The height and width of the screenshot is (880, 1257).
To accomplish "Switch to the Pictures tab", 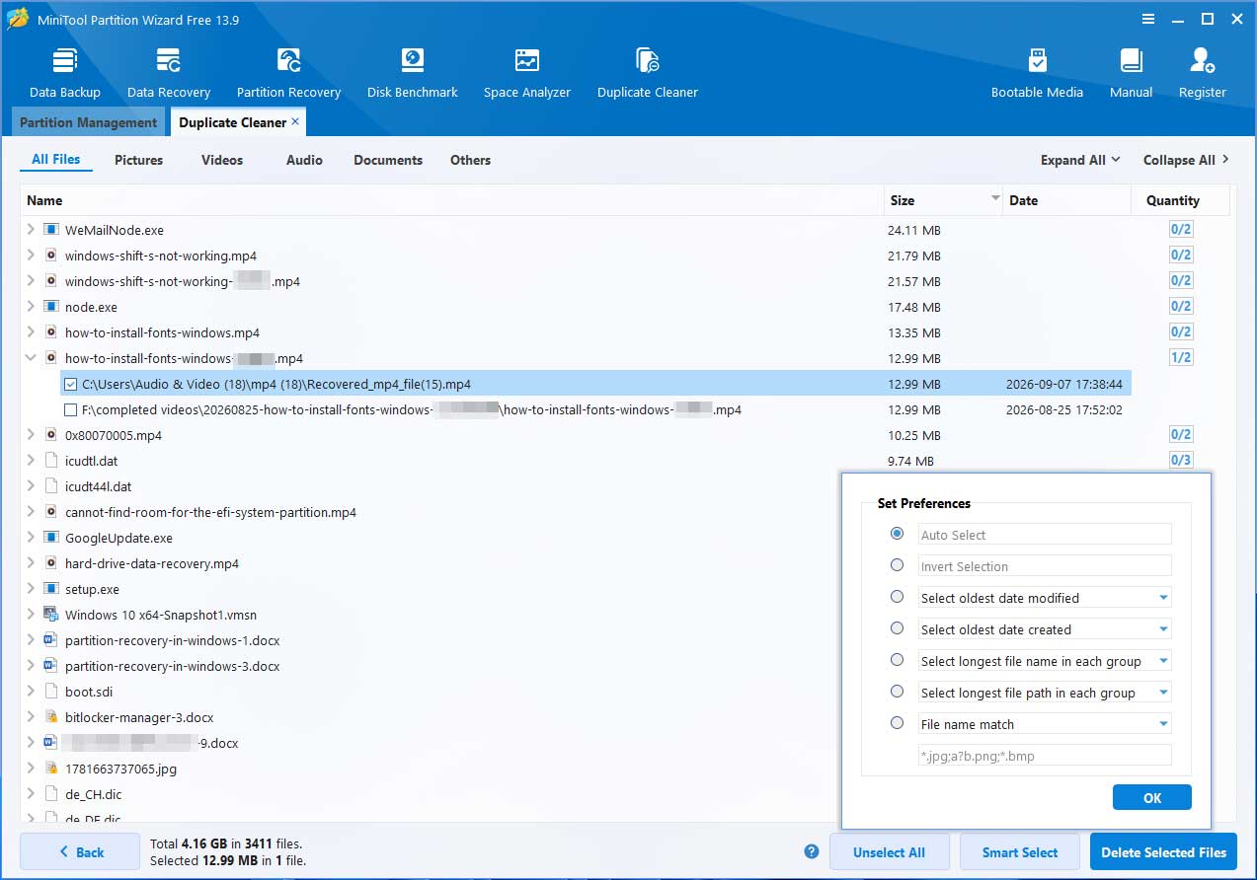I will point(138,160).
